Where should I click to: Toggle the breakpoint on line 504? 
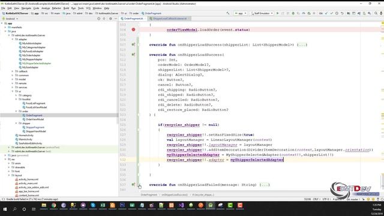point(133,29)
